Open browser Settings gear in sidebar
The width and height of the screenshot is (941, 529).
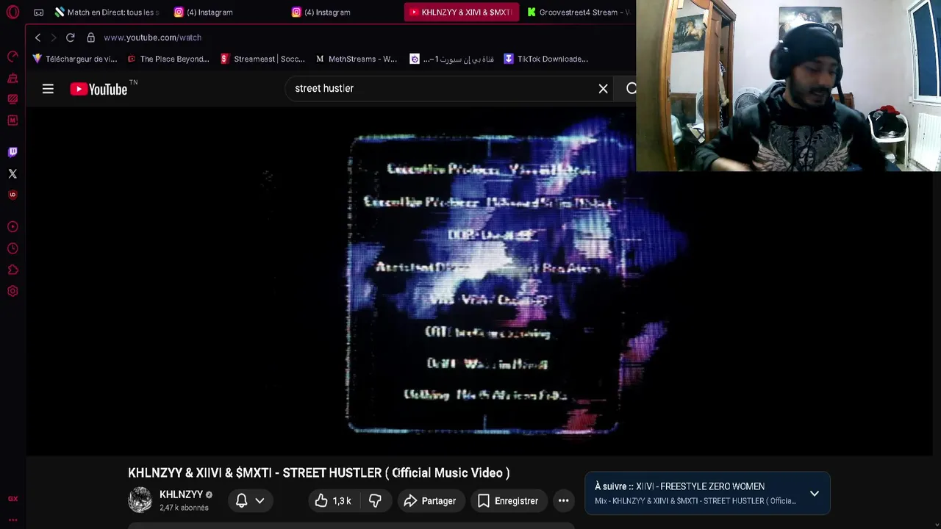(x=12, y=291)
